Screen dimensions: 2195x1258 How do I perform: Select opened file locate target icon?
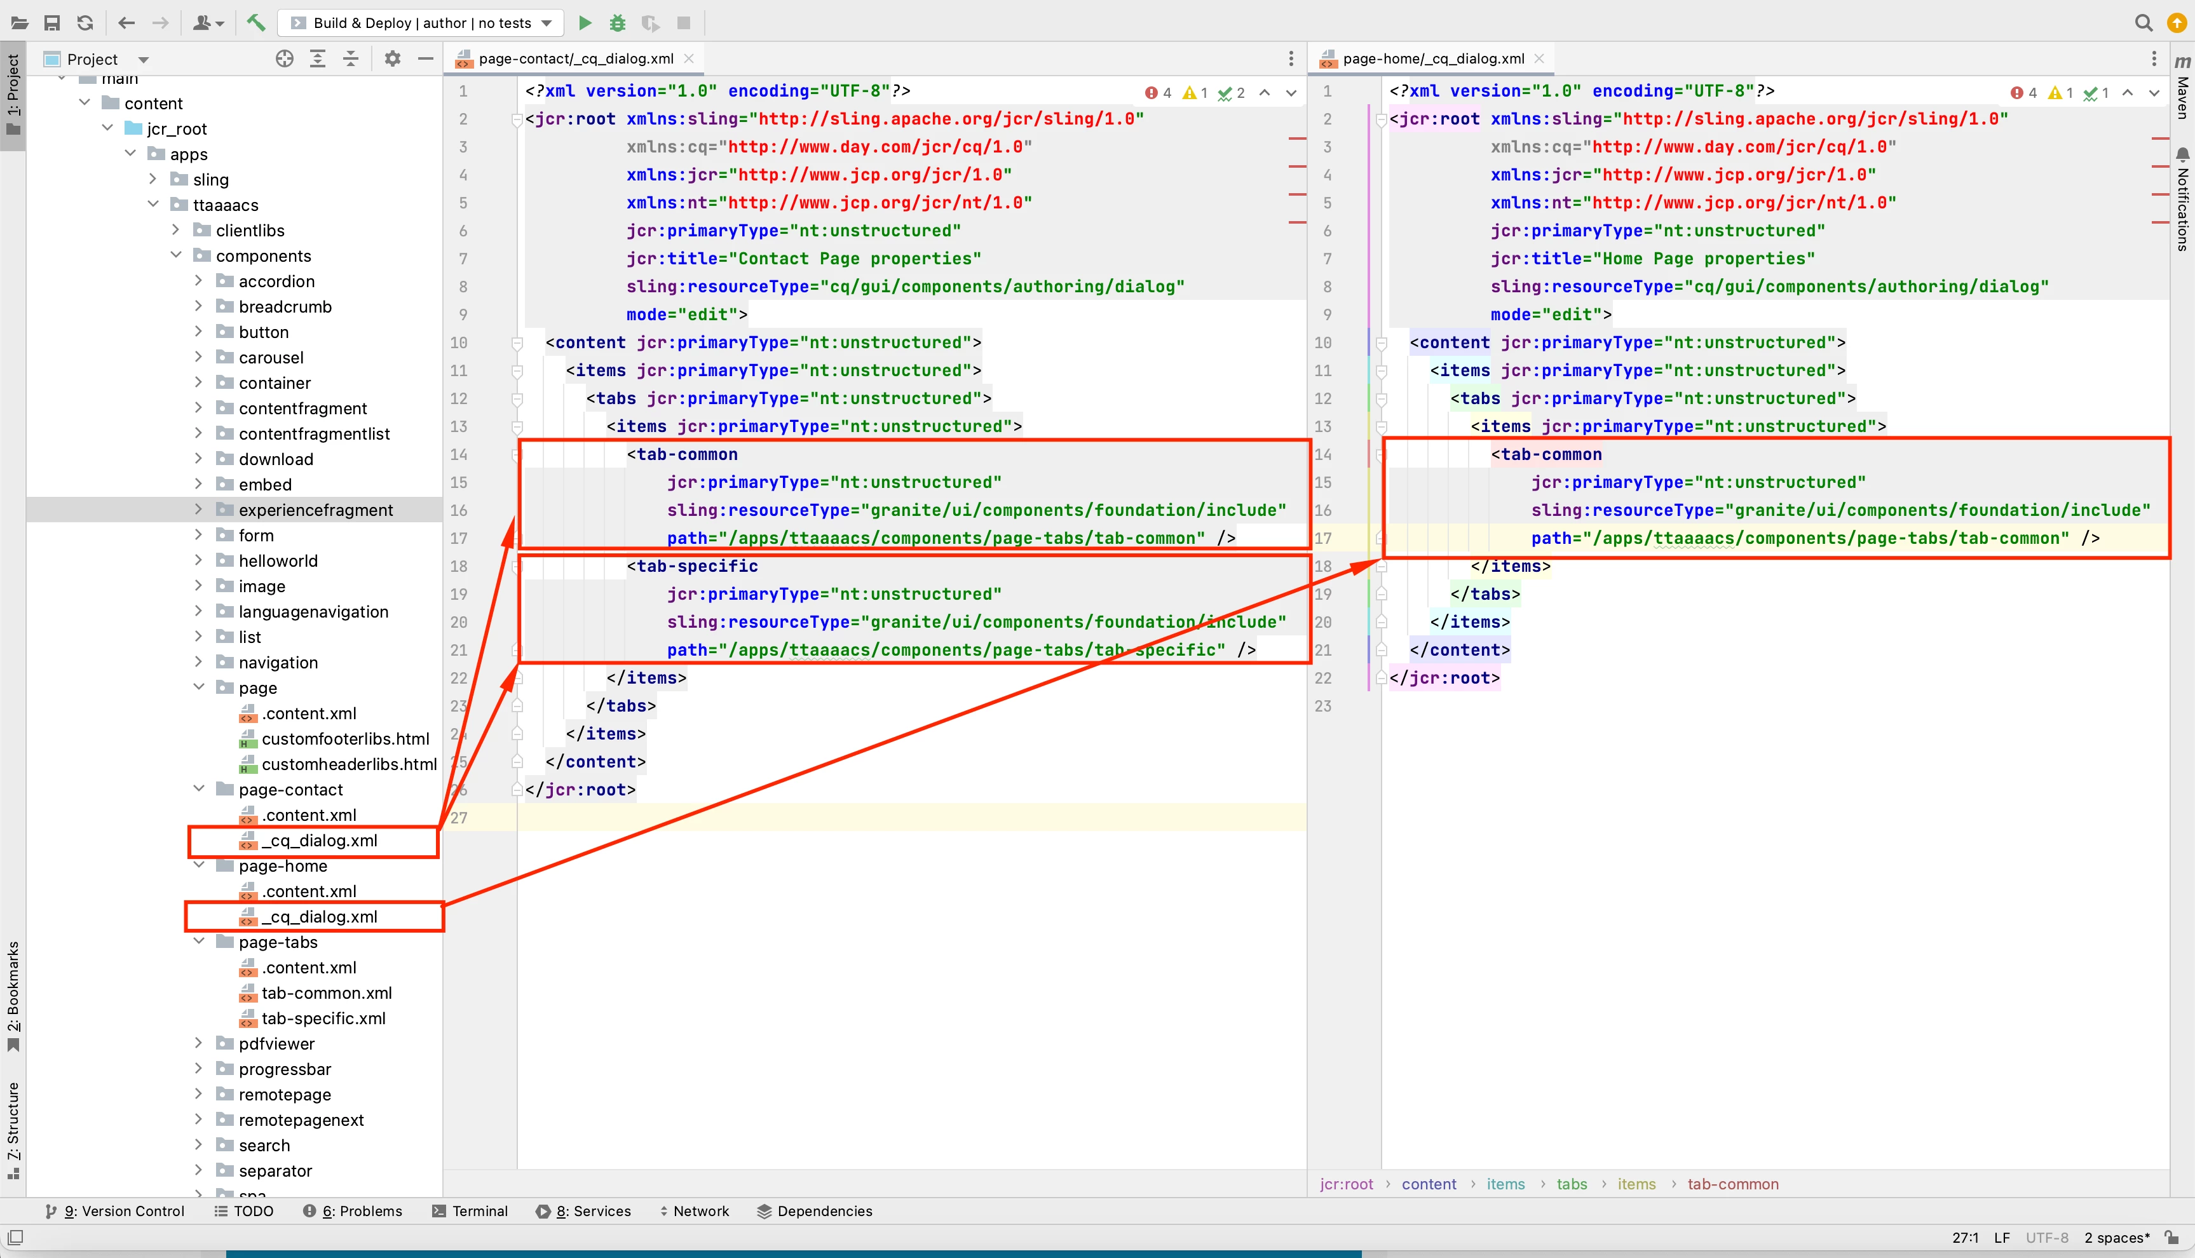coord(284,58)
